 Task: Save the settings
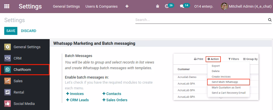(x=11, y=31)
